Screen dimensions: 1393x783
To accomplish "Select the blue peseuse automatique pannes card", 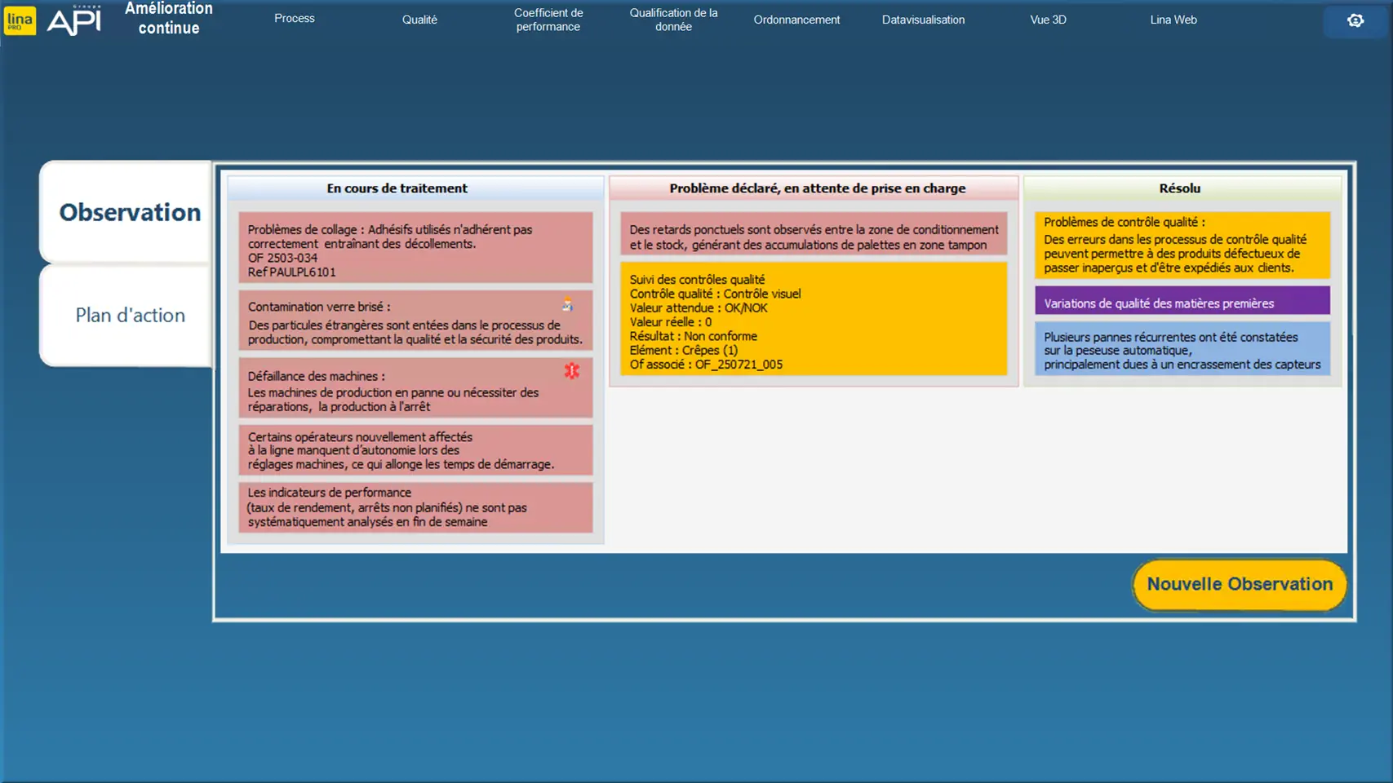I will click(1182, 349).
